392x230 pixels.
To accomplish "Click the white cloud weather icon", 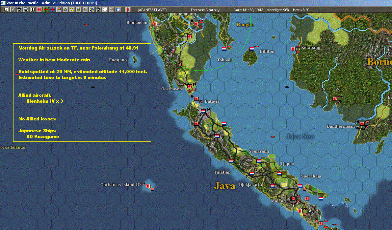I will coord(118,10).
